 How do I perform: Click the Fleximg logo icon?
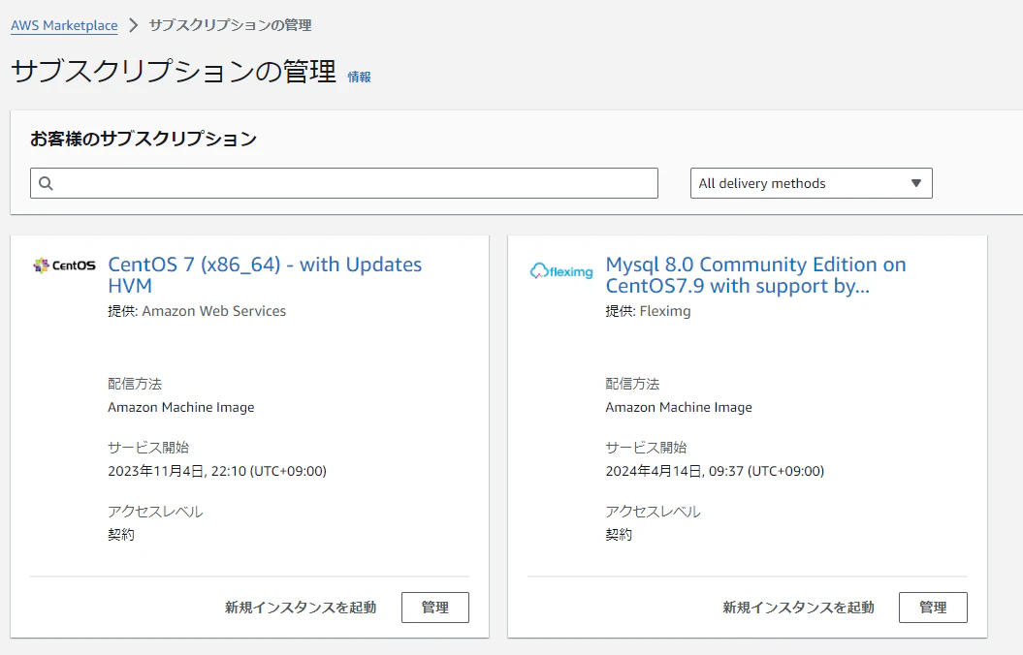(561, 271)
